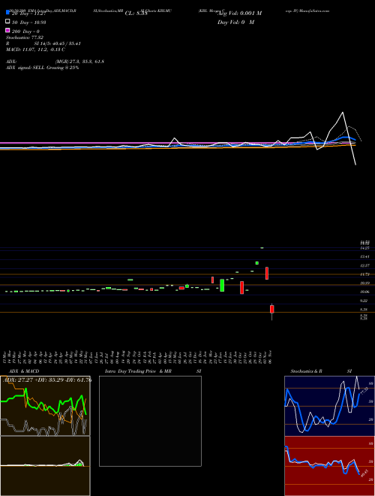Click the 'Intra Day Trading Price & MR SI' title
Viewport: 375px width, 496px height.
(x=153, y=371)
